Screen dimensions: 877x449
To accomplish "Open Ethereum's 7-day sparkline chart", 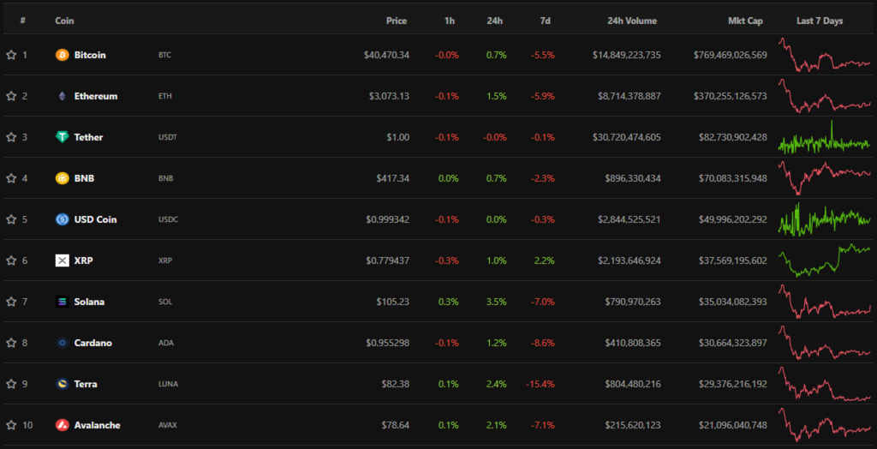I will pyautogui.click(x=825, y=96).
